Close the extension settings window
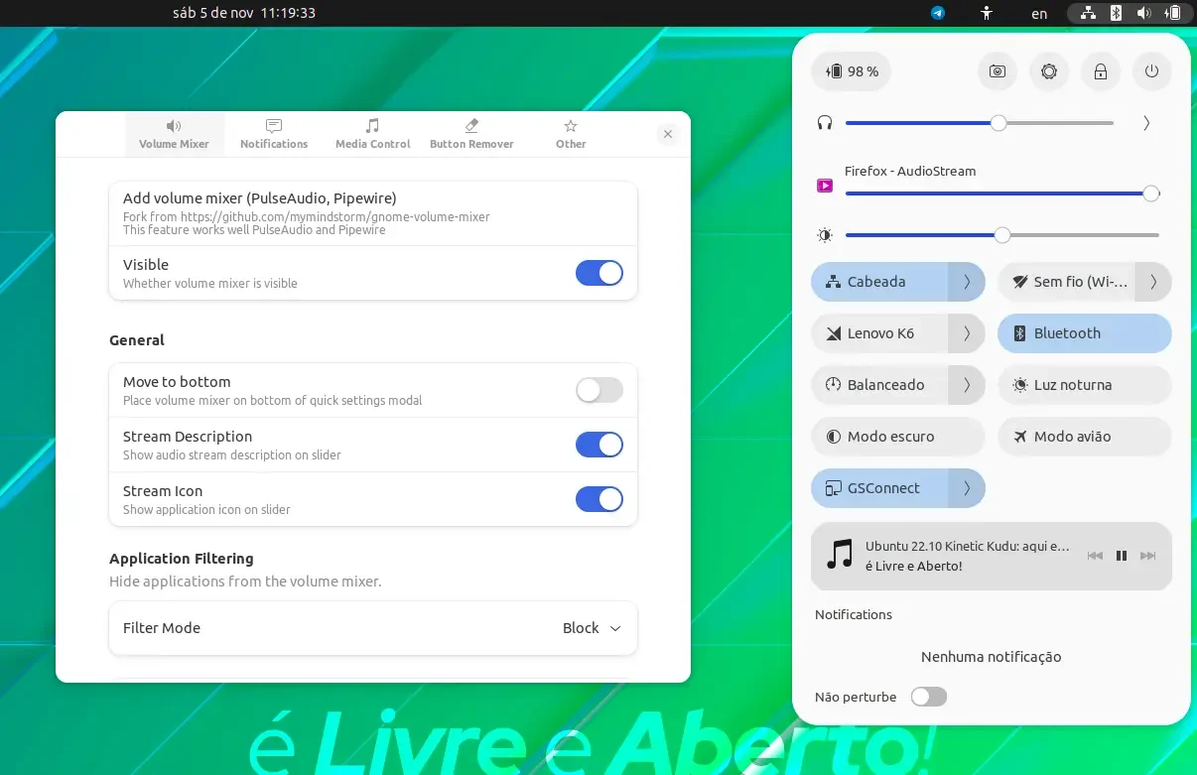The image size is (1197, 775). coord(668,134)
